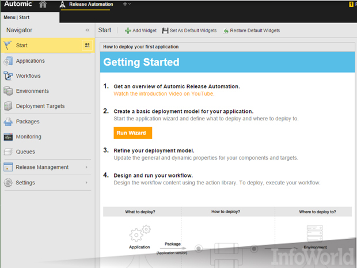Click the Run Wizard button
Screen dimensions: 357x268
[x=133, y=133]
